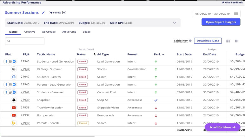The height and width of the screenshot is (137, 245).
Task: Click the YouTube icon for Bumper ads
Action: pos(14,115)
